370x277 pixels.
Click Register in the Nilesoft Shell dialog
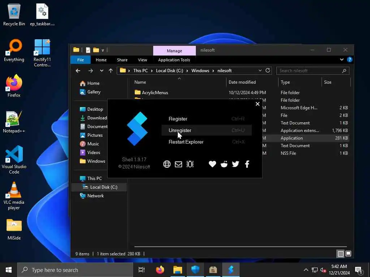click(x=206, y=119)
